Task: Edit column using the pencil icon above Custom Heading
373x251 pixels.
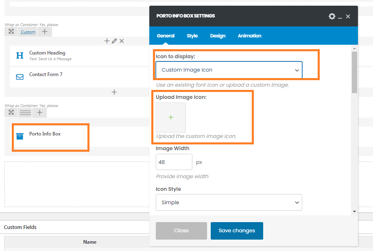Action: coord(114,41)
